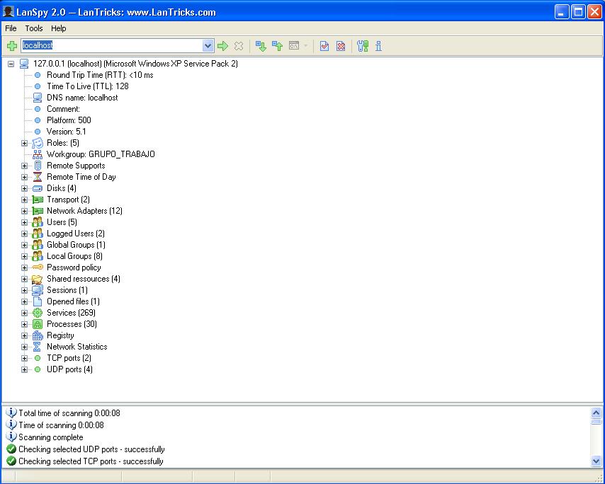
Task: Expand the TCP ports (2) node
Action: point(24,358)
